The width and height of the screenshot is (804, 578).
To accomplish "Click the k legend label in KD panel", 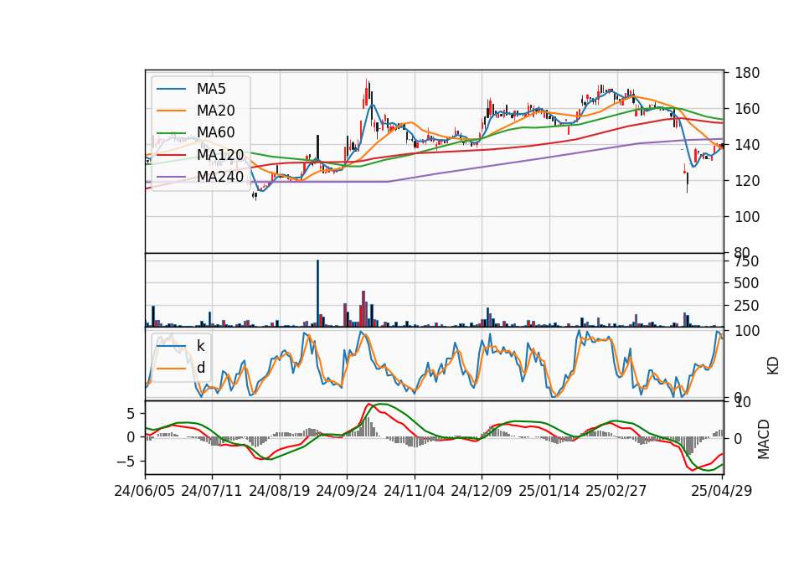I will [200, 346].
